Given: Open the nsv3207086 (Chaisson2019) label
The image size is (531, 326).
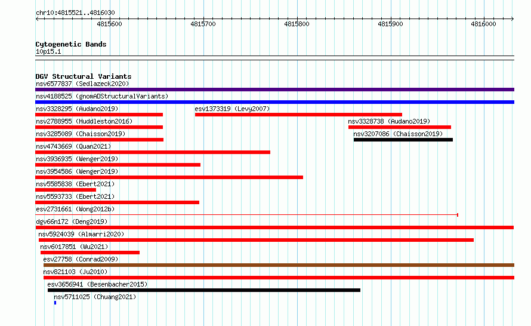Looking at the screenshot, I should (398, 134).
